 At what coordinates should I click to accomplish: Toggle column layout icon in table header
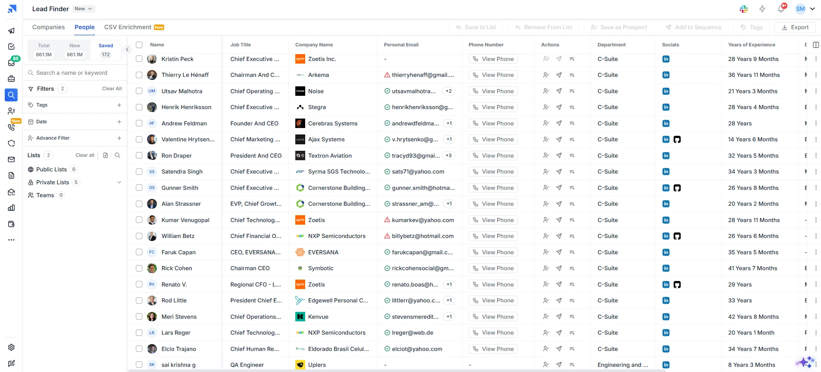(x=816, y=45)
